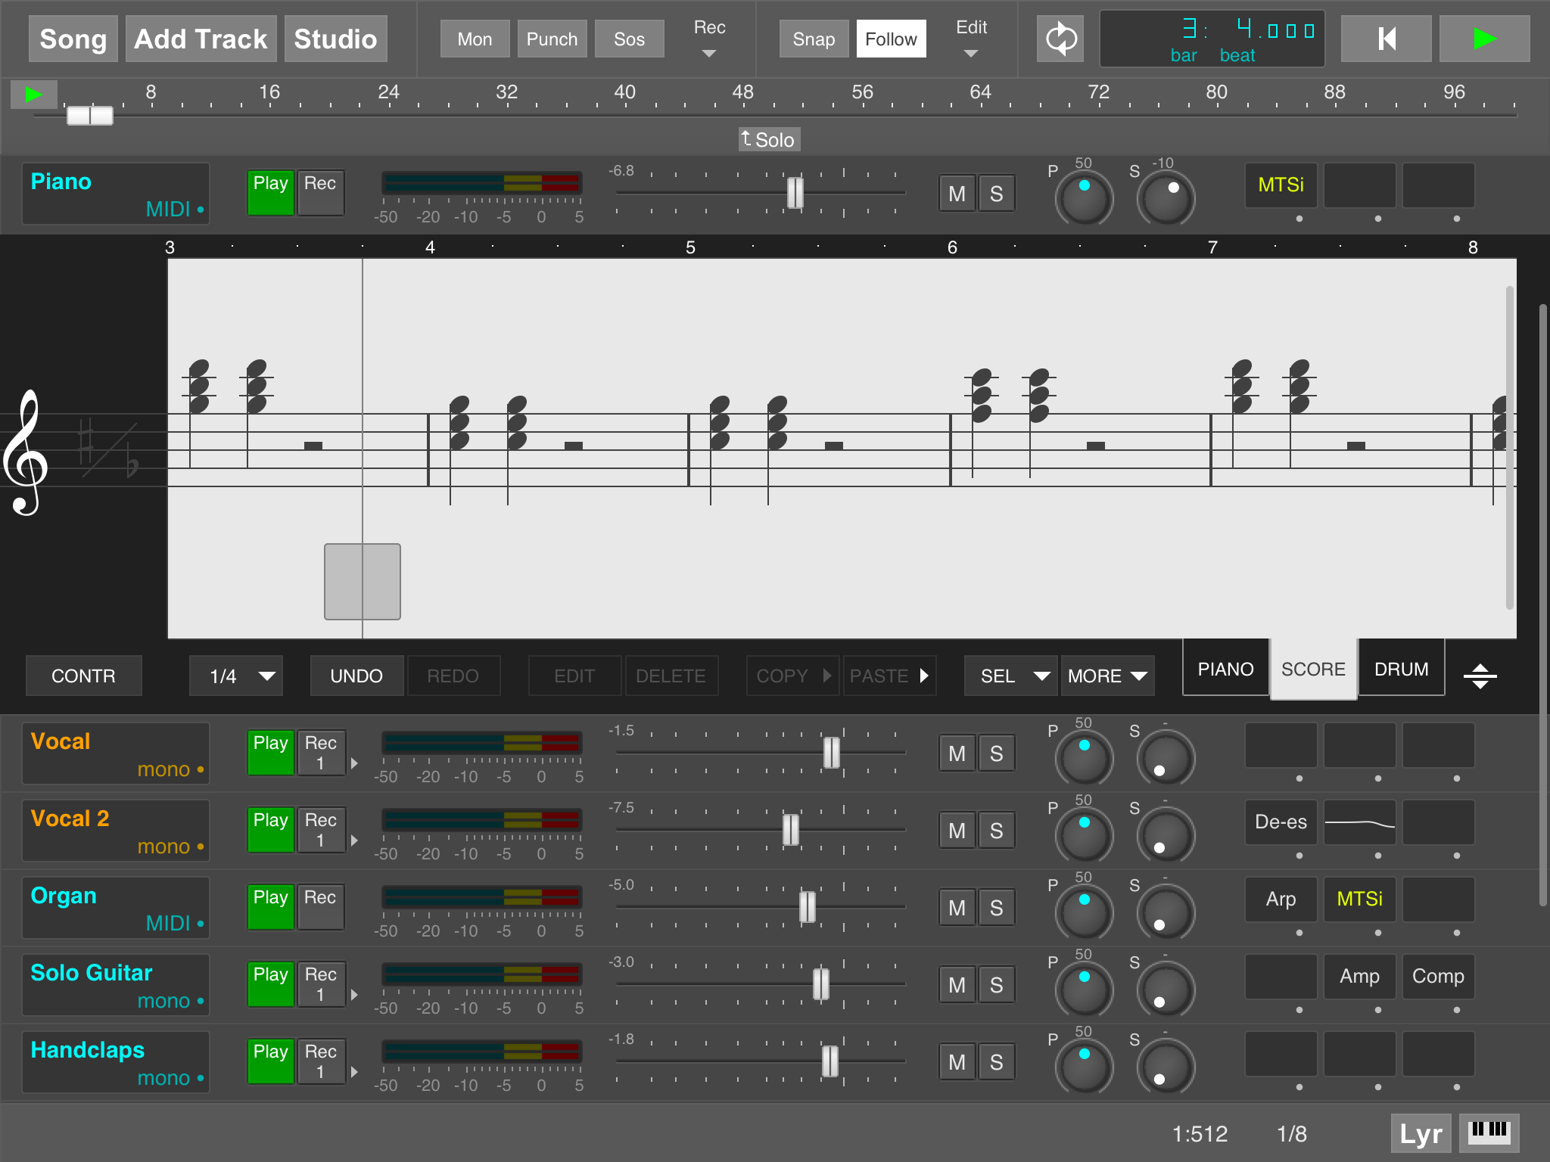The image size is (1550, 1162).
Task: Open the MORE options dropdown
Action: pyautogui.click(x=1106, y=676)
